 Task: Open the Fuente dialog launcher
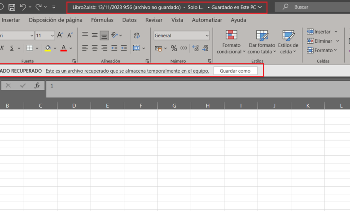pyautogui.click(x=74, y=61)
